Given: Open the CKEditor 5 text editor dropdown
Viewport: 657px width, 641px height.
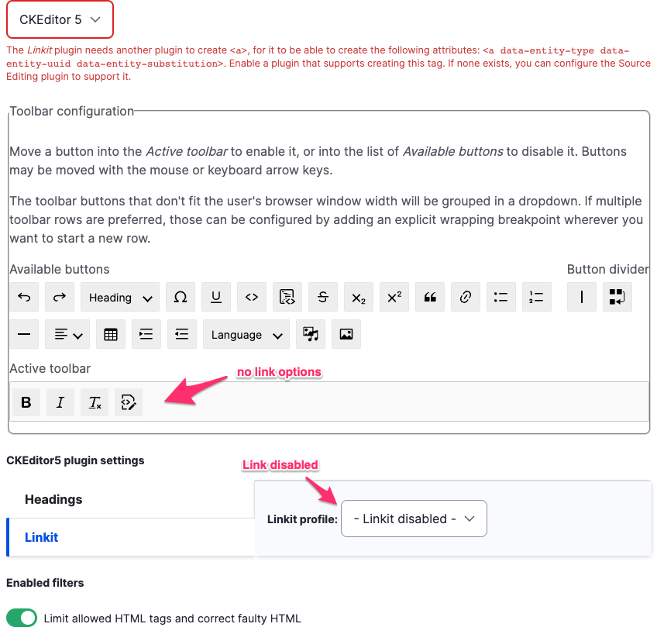Looking at the screenshot, I should (60, 19).
